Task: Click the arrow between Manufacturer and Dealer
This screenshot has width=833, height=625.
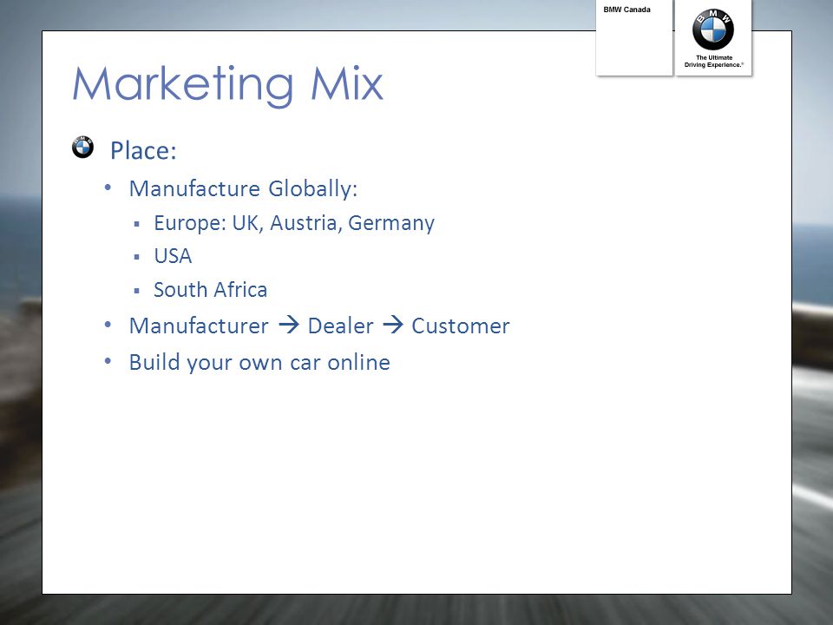Action: tap(289, 325)
